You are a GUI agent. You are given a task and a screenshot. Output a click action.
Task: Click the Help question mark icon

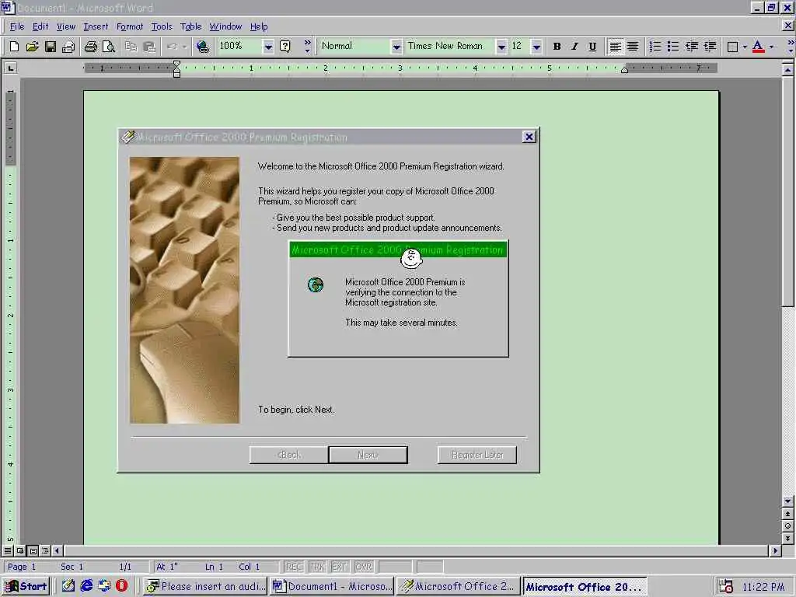(285, 47)
